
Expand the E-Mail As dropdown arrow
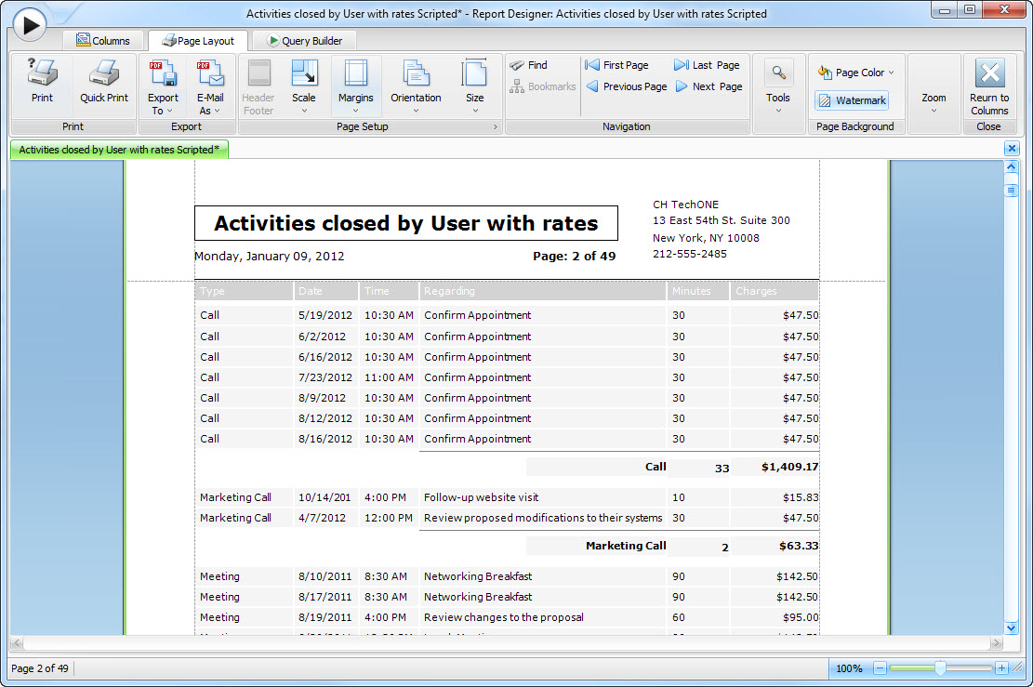[217, 112]
